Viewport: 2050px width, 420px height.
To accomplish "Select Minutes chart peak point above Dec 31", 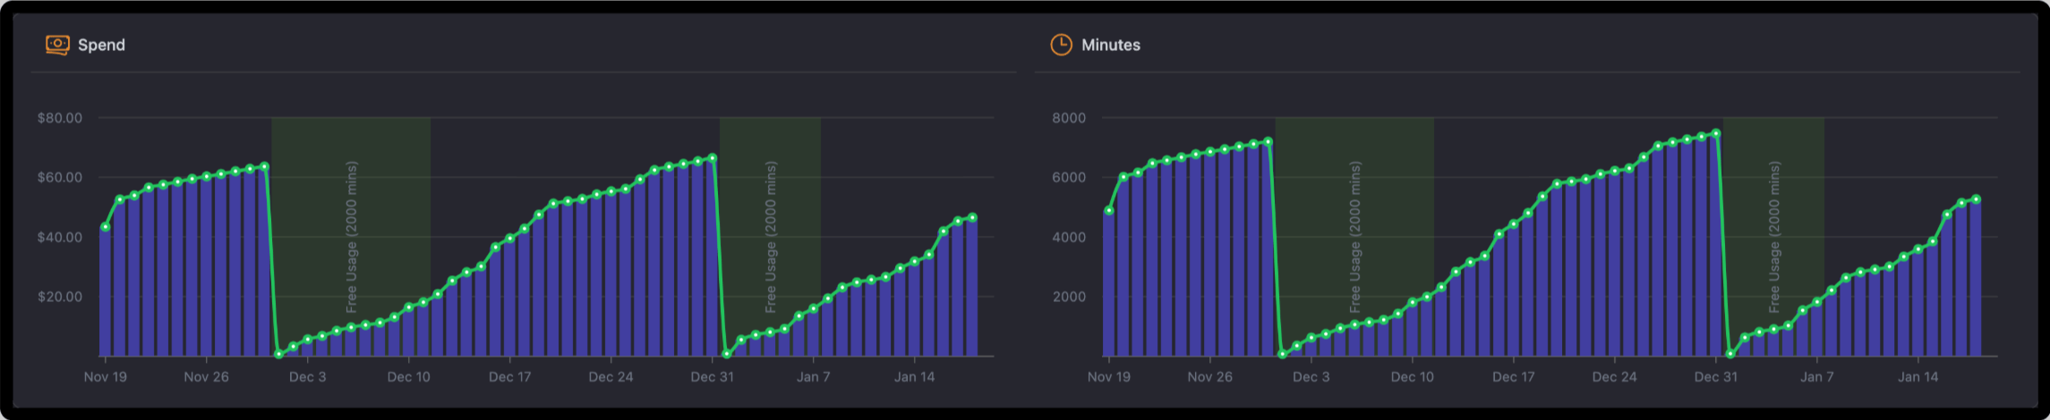I will click(1716, 134).
